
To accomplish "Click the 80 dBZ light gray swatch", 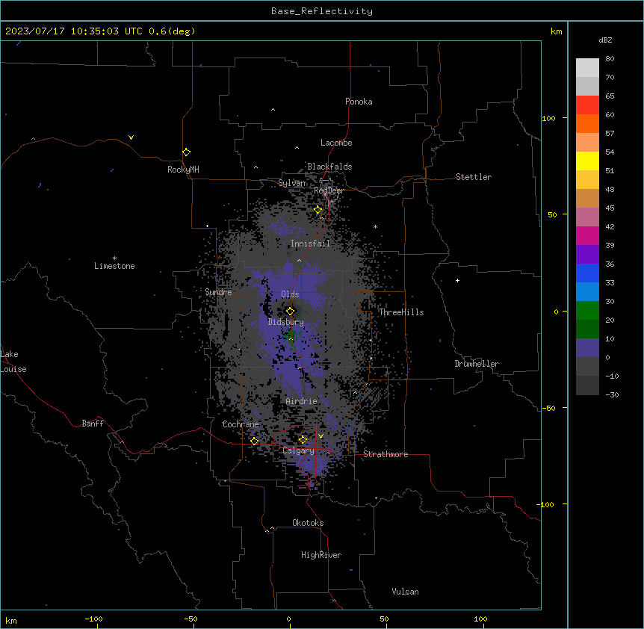I will pyautogui.click(x=587, y=68).
